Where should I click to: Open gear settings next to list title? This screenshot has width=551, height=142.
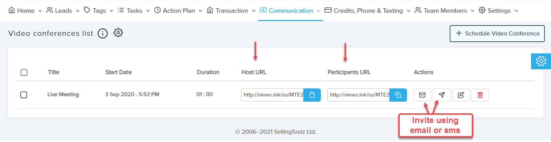(118, 33)
